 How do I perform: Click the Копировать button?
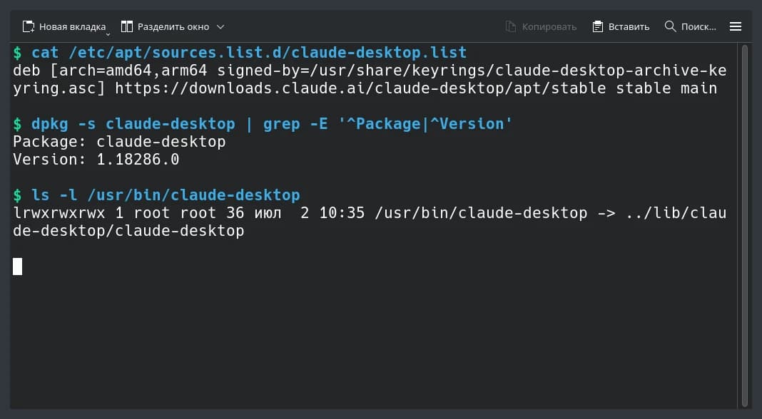[x=541, y=26]
